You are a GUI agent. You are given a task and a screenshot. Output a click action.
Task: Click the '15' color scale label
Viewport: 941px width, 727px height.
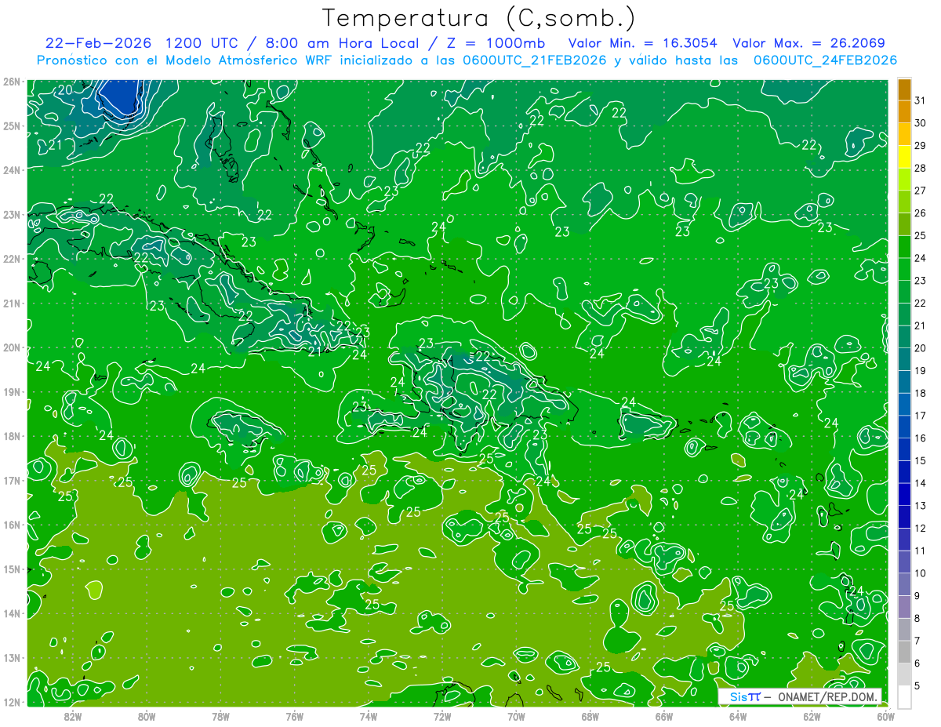tap(920, 460)
